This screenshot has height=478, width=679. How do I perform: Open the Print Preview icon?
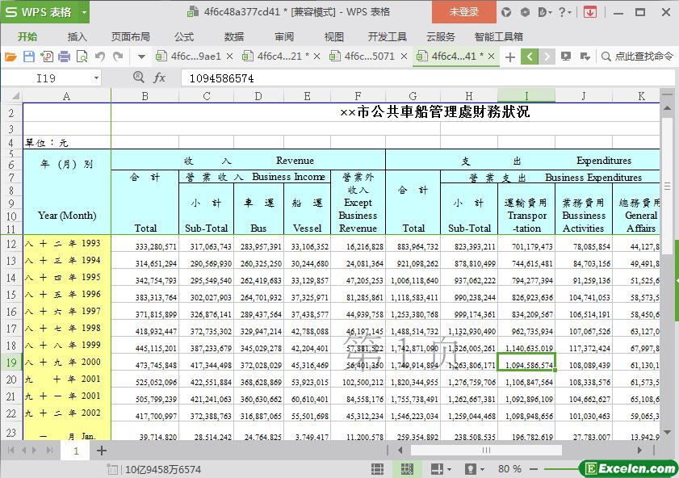[x=82, y=57]
